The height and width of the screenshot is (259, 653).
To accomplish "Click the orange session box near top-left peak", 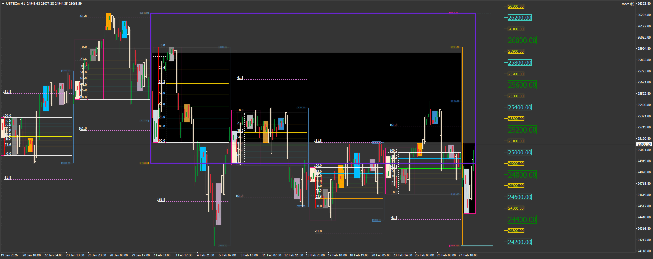I will 109,21.
